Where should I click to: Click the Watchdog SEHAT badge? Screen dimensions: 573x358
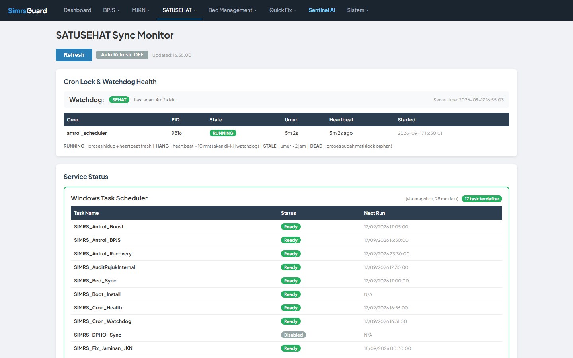pos(119,100)
